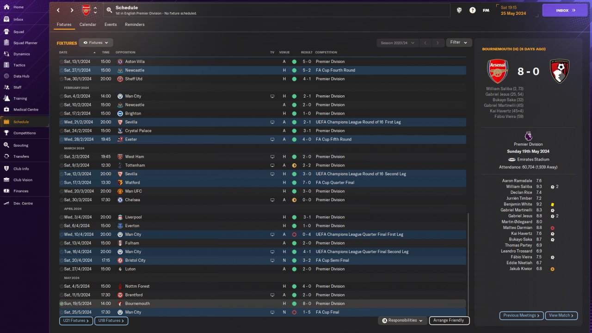Open the U21 Fixtures list

(76, 321)
